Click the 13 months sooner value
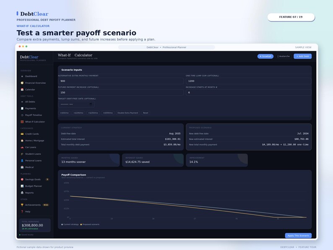 click(x=73, y=162)
